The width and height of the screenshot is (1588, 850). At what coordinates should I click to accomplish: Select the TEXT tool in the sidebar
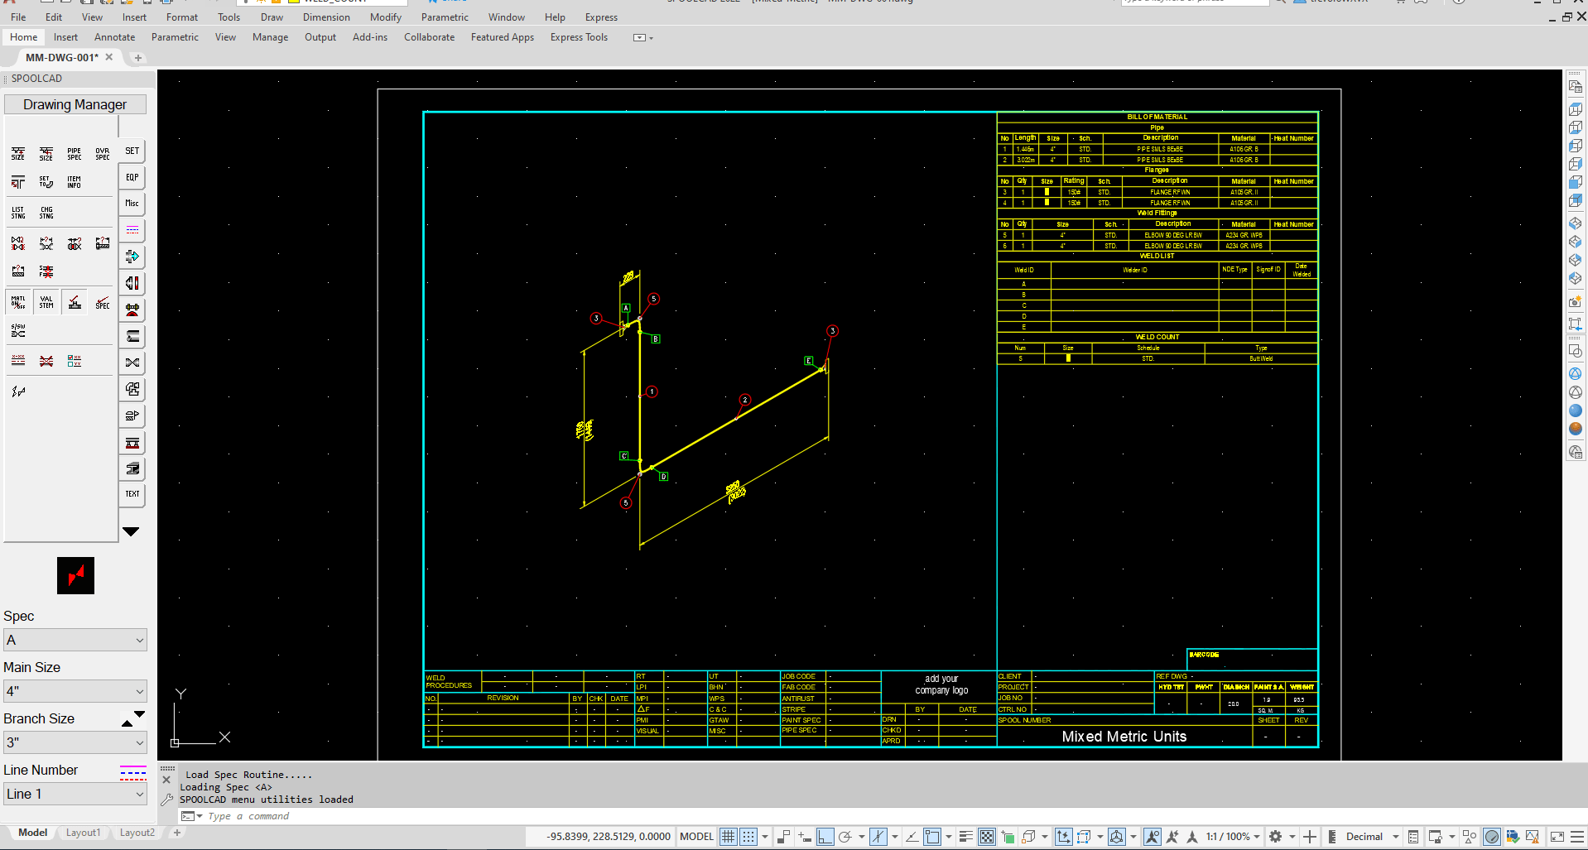click(132, 494)
